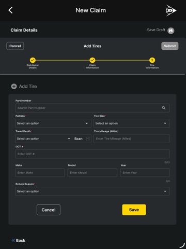Click the Back link at the bottom

pos(21,240)
